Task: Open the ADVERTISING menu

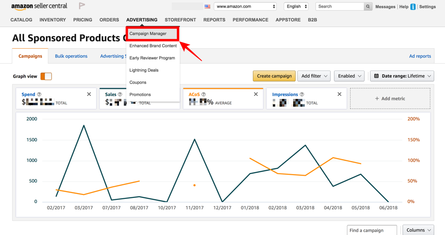Action: [x=142, y=20]
